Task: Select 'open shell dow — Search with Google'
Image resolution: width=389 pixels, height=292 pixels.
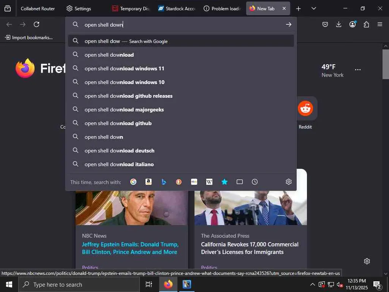Action: click(x=181, y=41)
